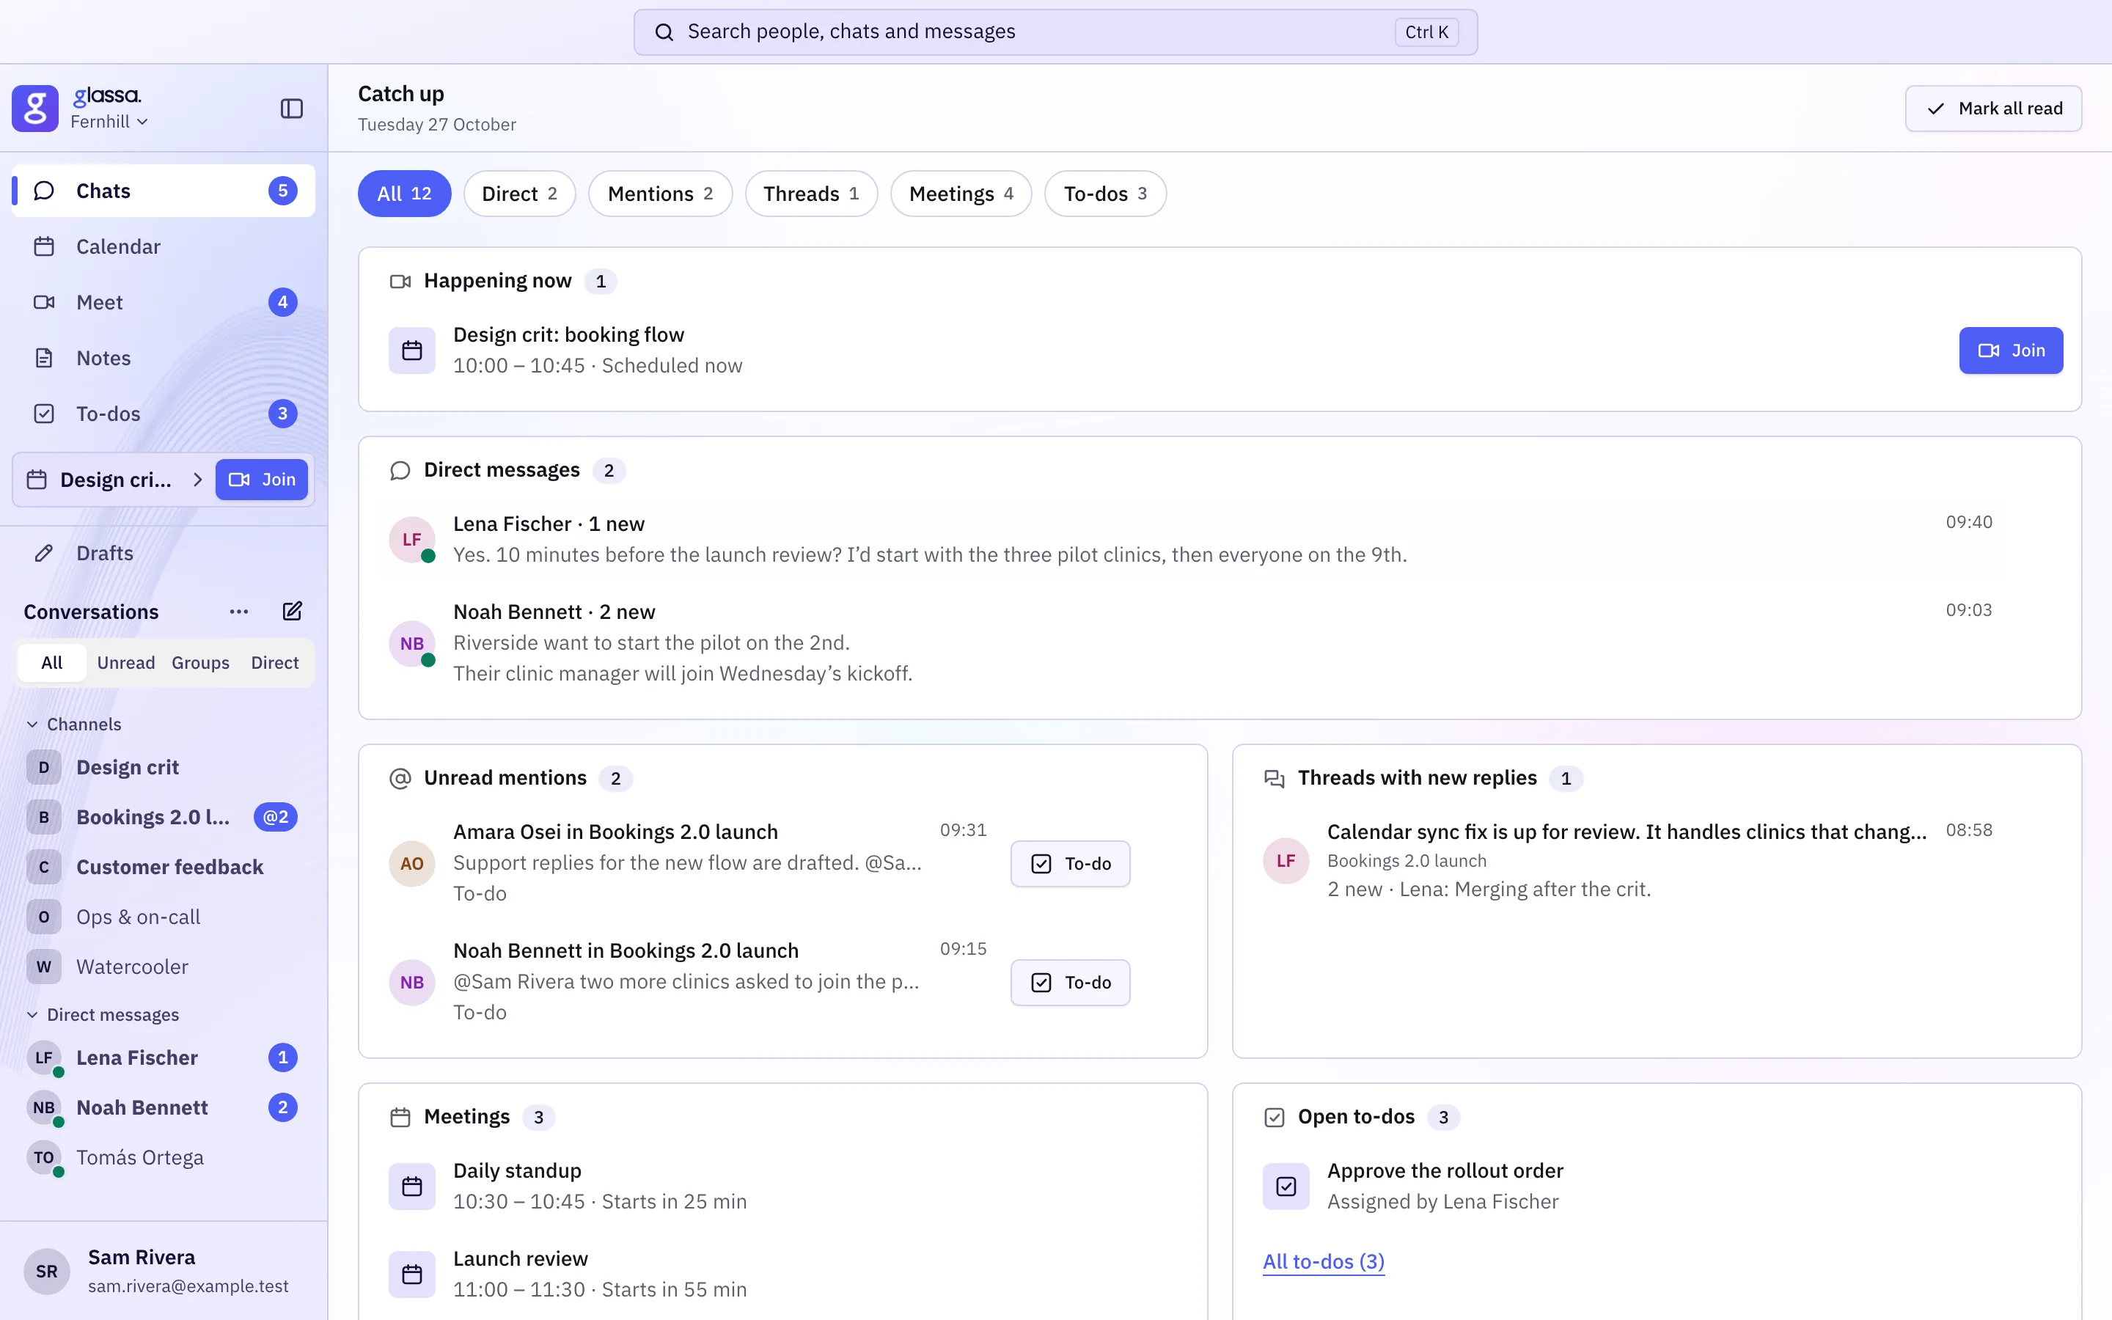
Task: Join the Design crit booking flow meeting
Action: (2011, 350)
